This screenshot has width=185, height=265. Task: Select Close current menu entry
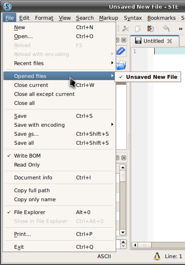59,85
